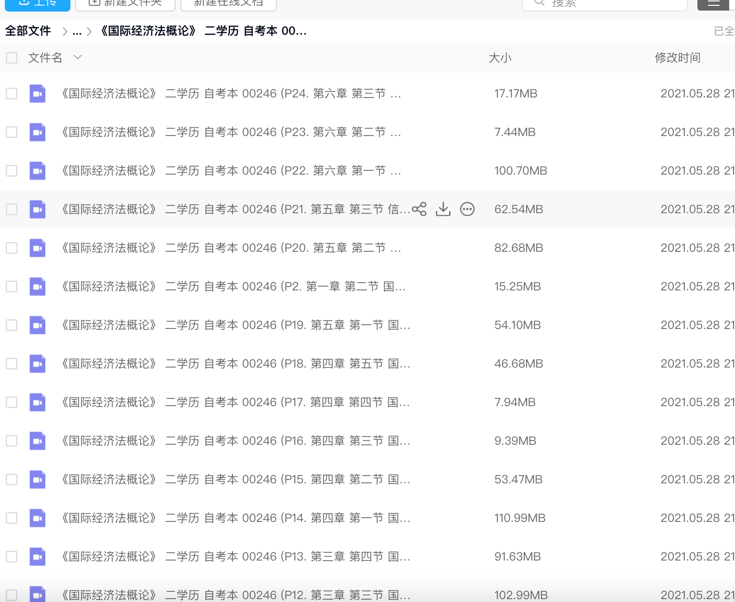The width and height of the screenshot is (735, 602).
Task: Open file P18. 第四章 第五节
Action: [234, 364]
